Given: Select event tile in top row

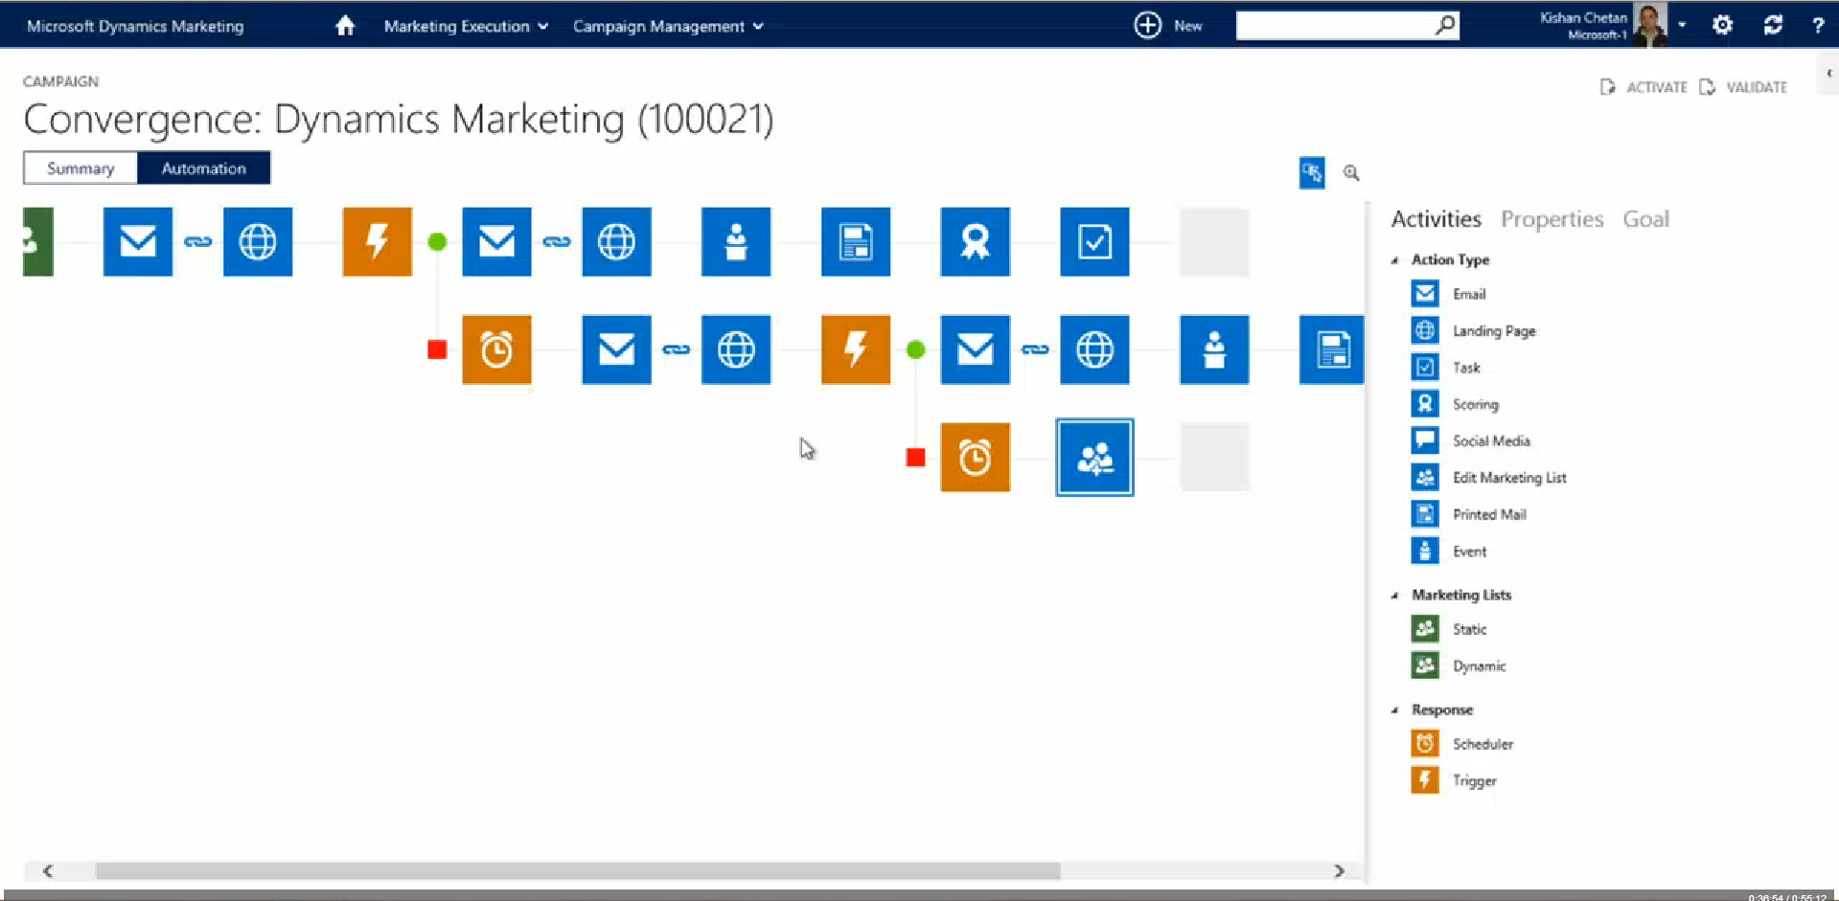Looking at the screenshot, I should [736, 242].
